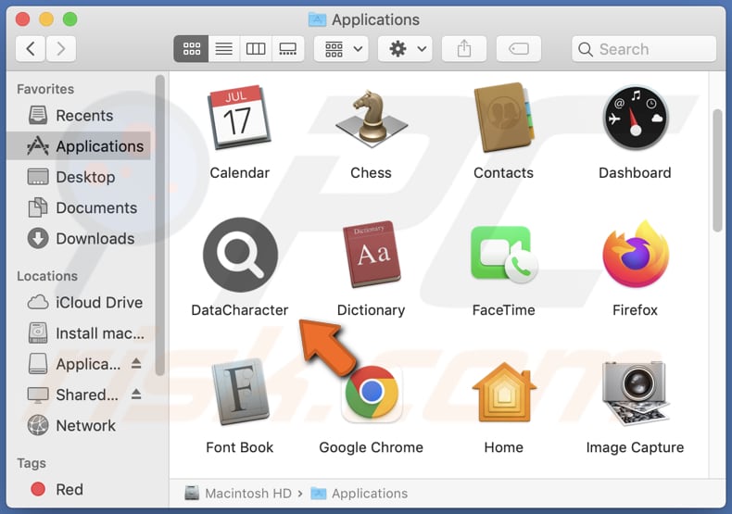Open Network in the sidebar

[79, 425]
